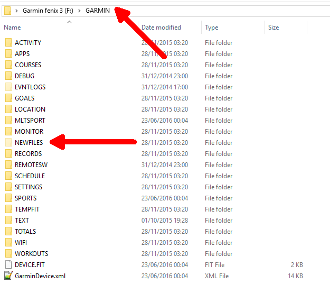Click the NEWFILES folder icon

8,143
